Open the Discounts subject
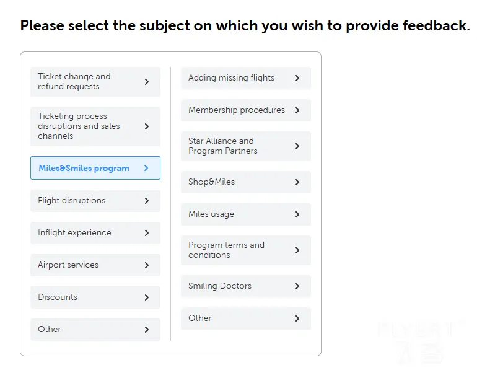The image size is (477, 373). (95, 297)
